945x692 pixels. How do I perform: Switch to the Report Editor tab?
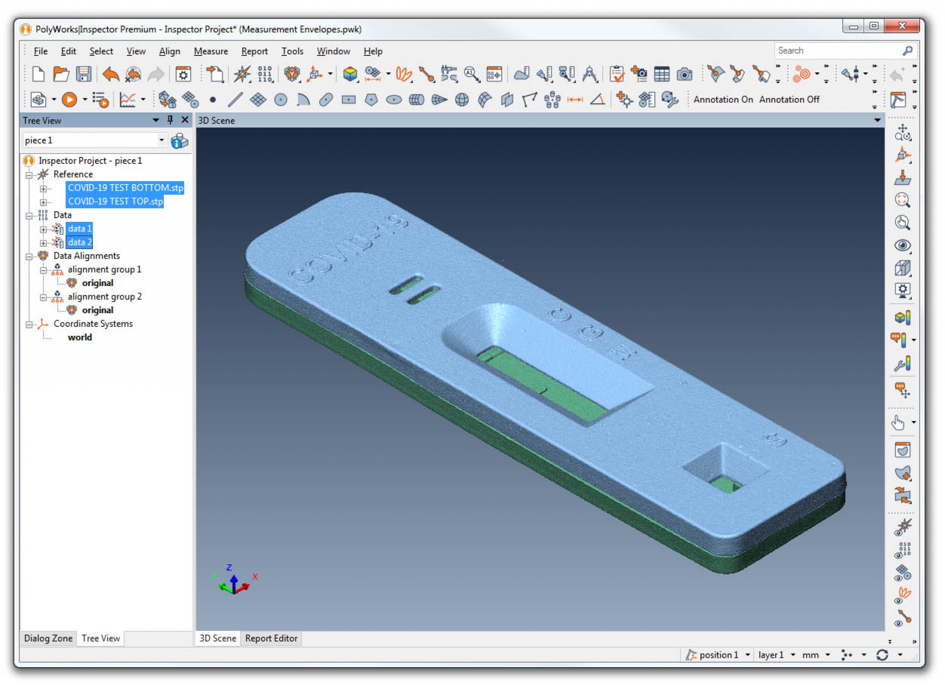(271, 638)
